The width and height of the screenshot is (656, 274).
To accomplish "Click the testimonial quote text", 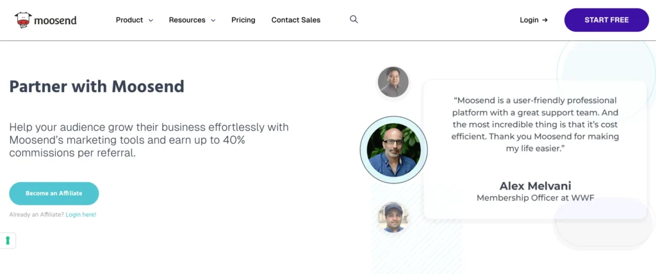I will coord(535,124).
